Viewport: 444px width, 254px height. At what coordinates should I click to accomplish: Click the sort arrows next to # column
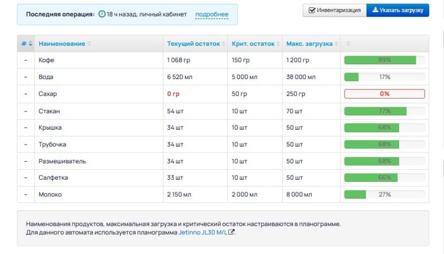pos(30,44)
